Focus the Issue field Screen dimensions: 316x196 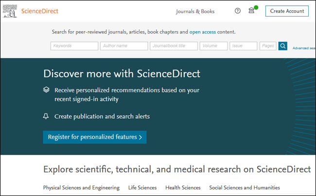pyautogui.click(x=243, y=46)
